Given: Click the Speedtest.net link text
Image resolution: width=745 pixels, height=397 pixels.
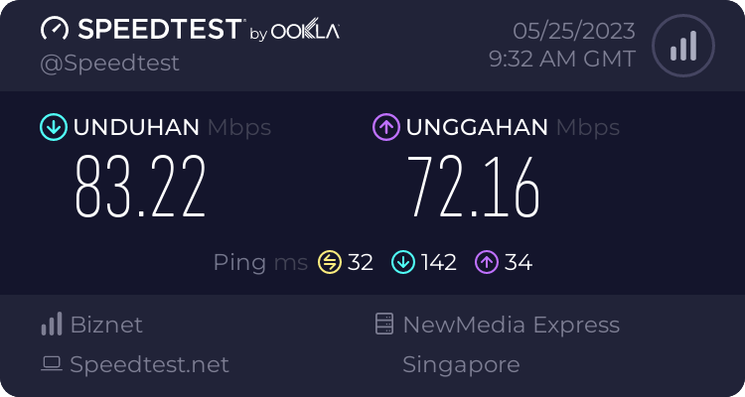Looking at the screenshot, I should [x=149, y=364].
